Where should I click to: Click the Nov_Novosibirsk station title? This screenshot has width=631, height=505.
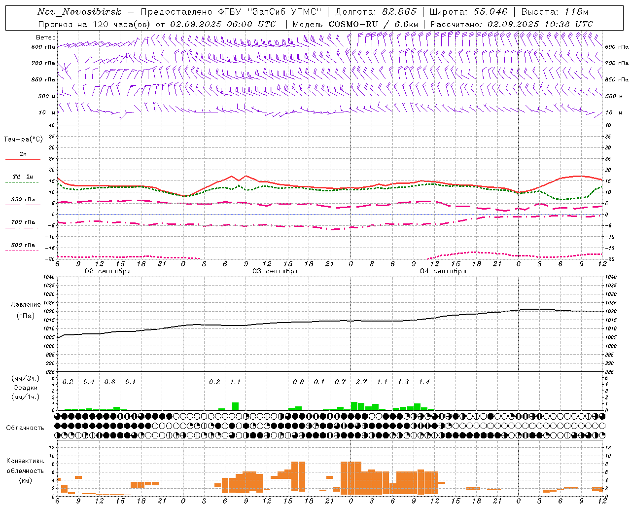pyautogui.click(x=79, y=12)
